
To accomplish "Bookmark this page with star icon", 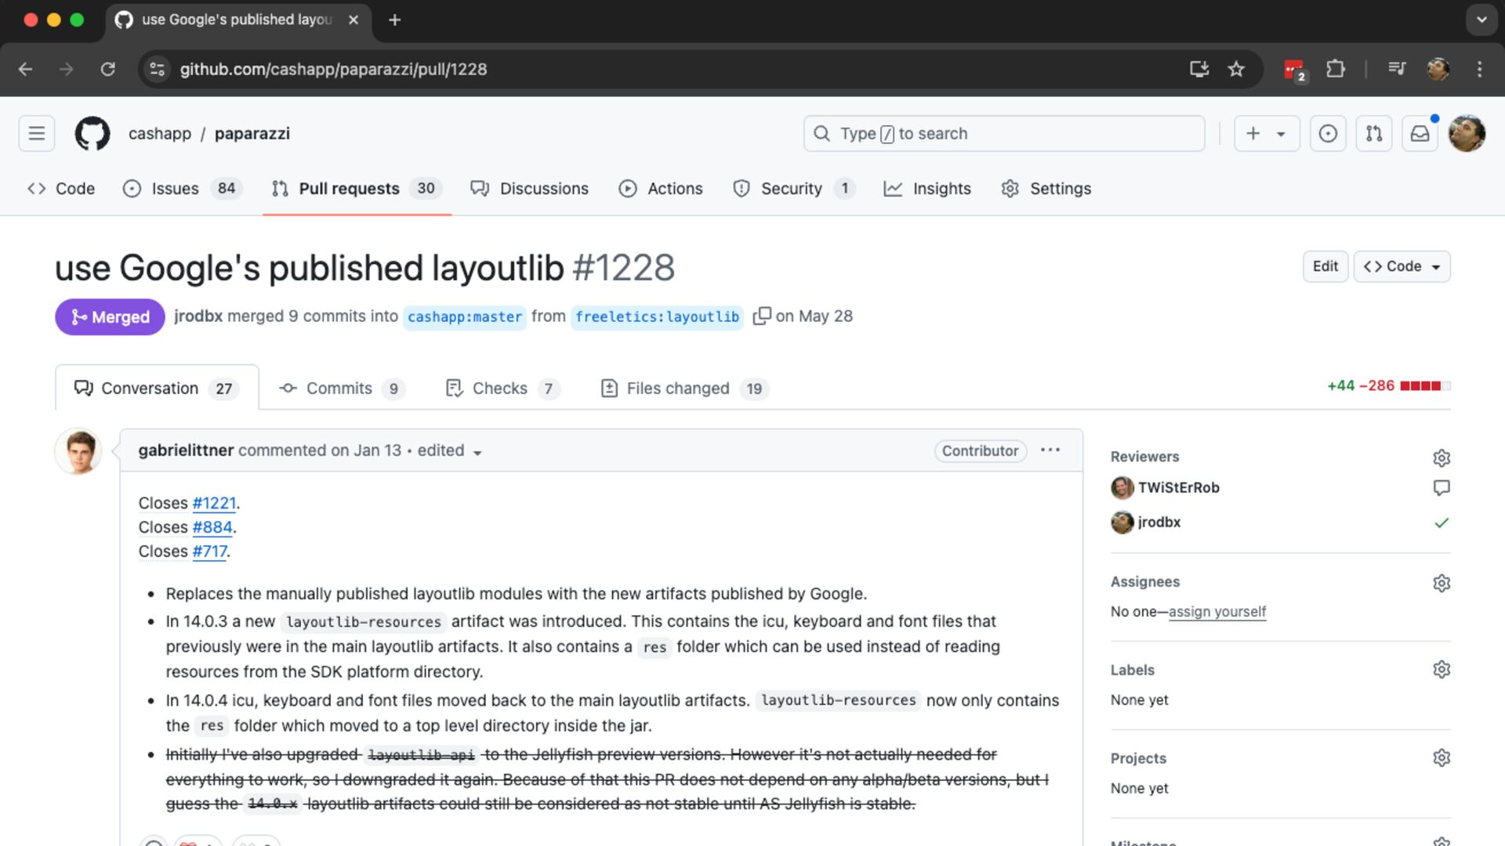I will pyautogui.click(x=1236, y=69).
